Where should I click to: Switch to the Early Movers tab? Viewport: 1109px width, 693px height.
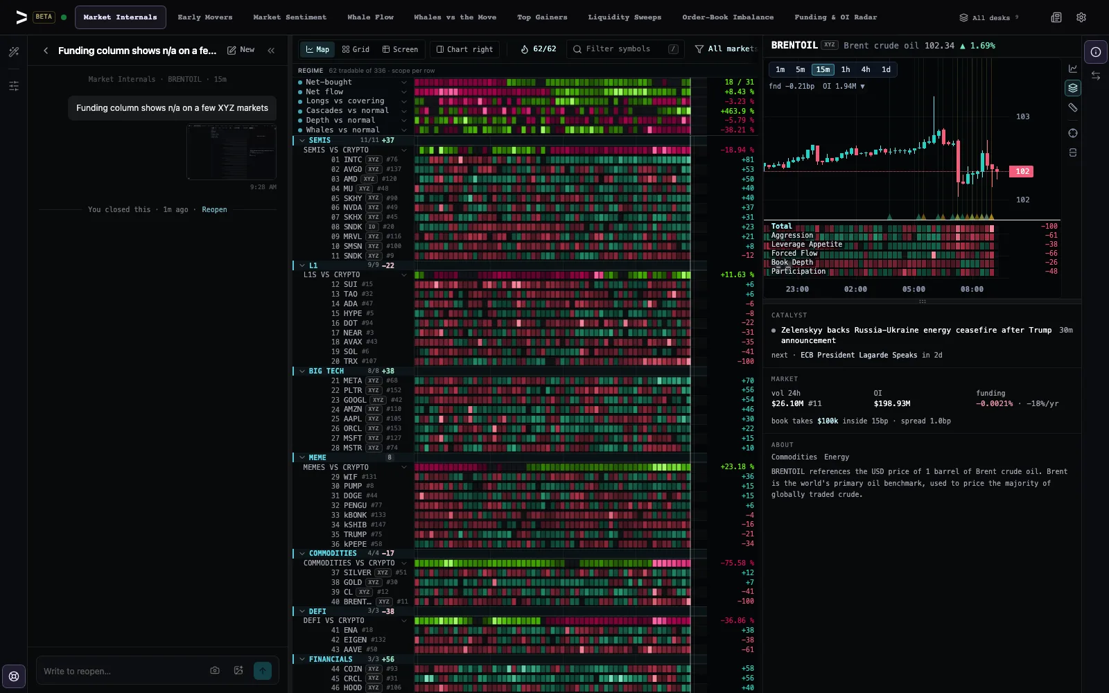[x=205, y=17]
